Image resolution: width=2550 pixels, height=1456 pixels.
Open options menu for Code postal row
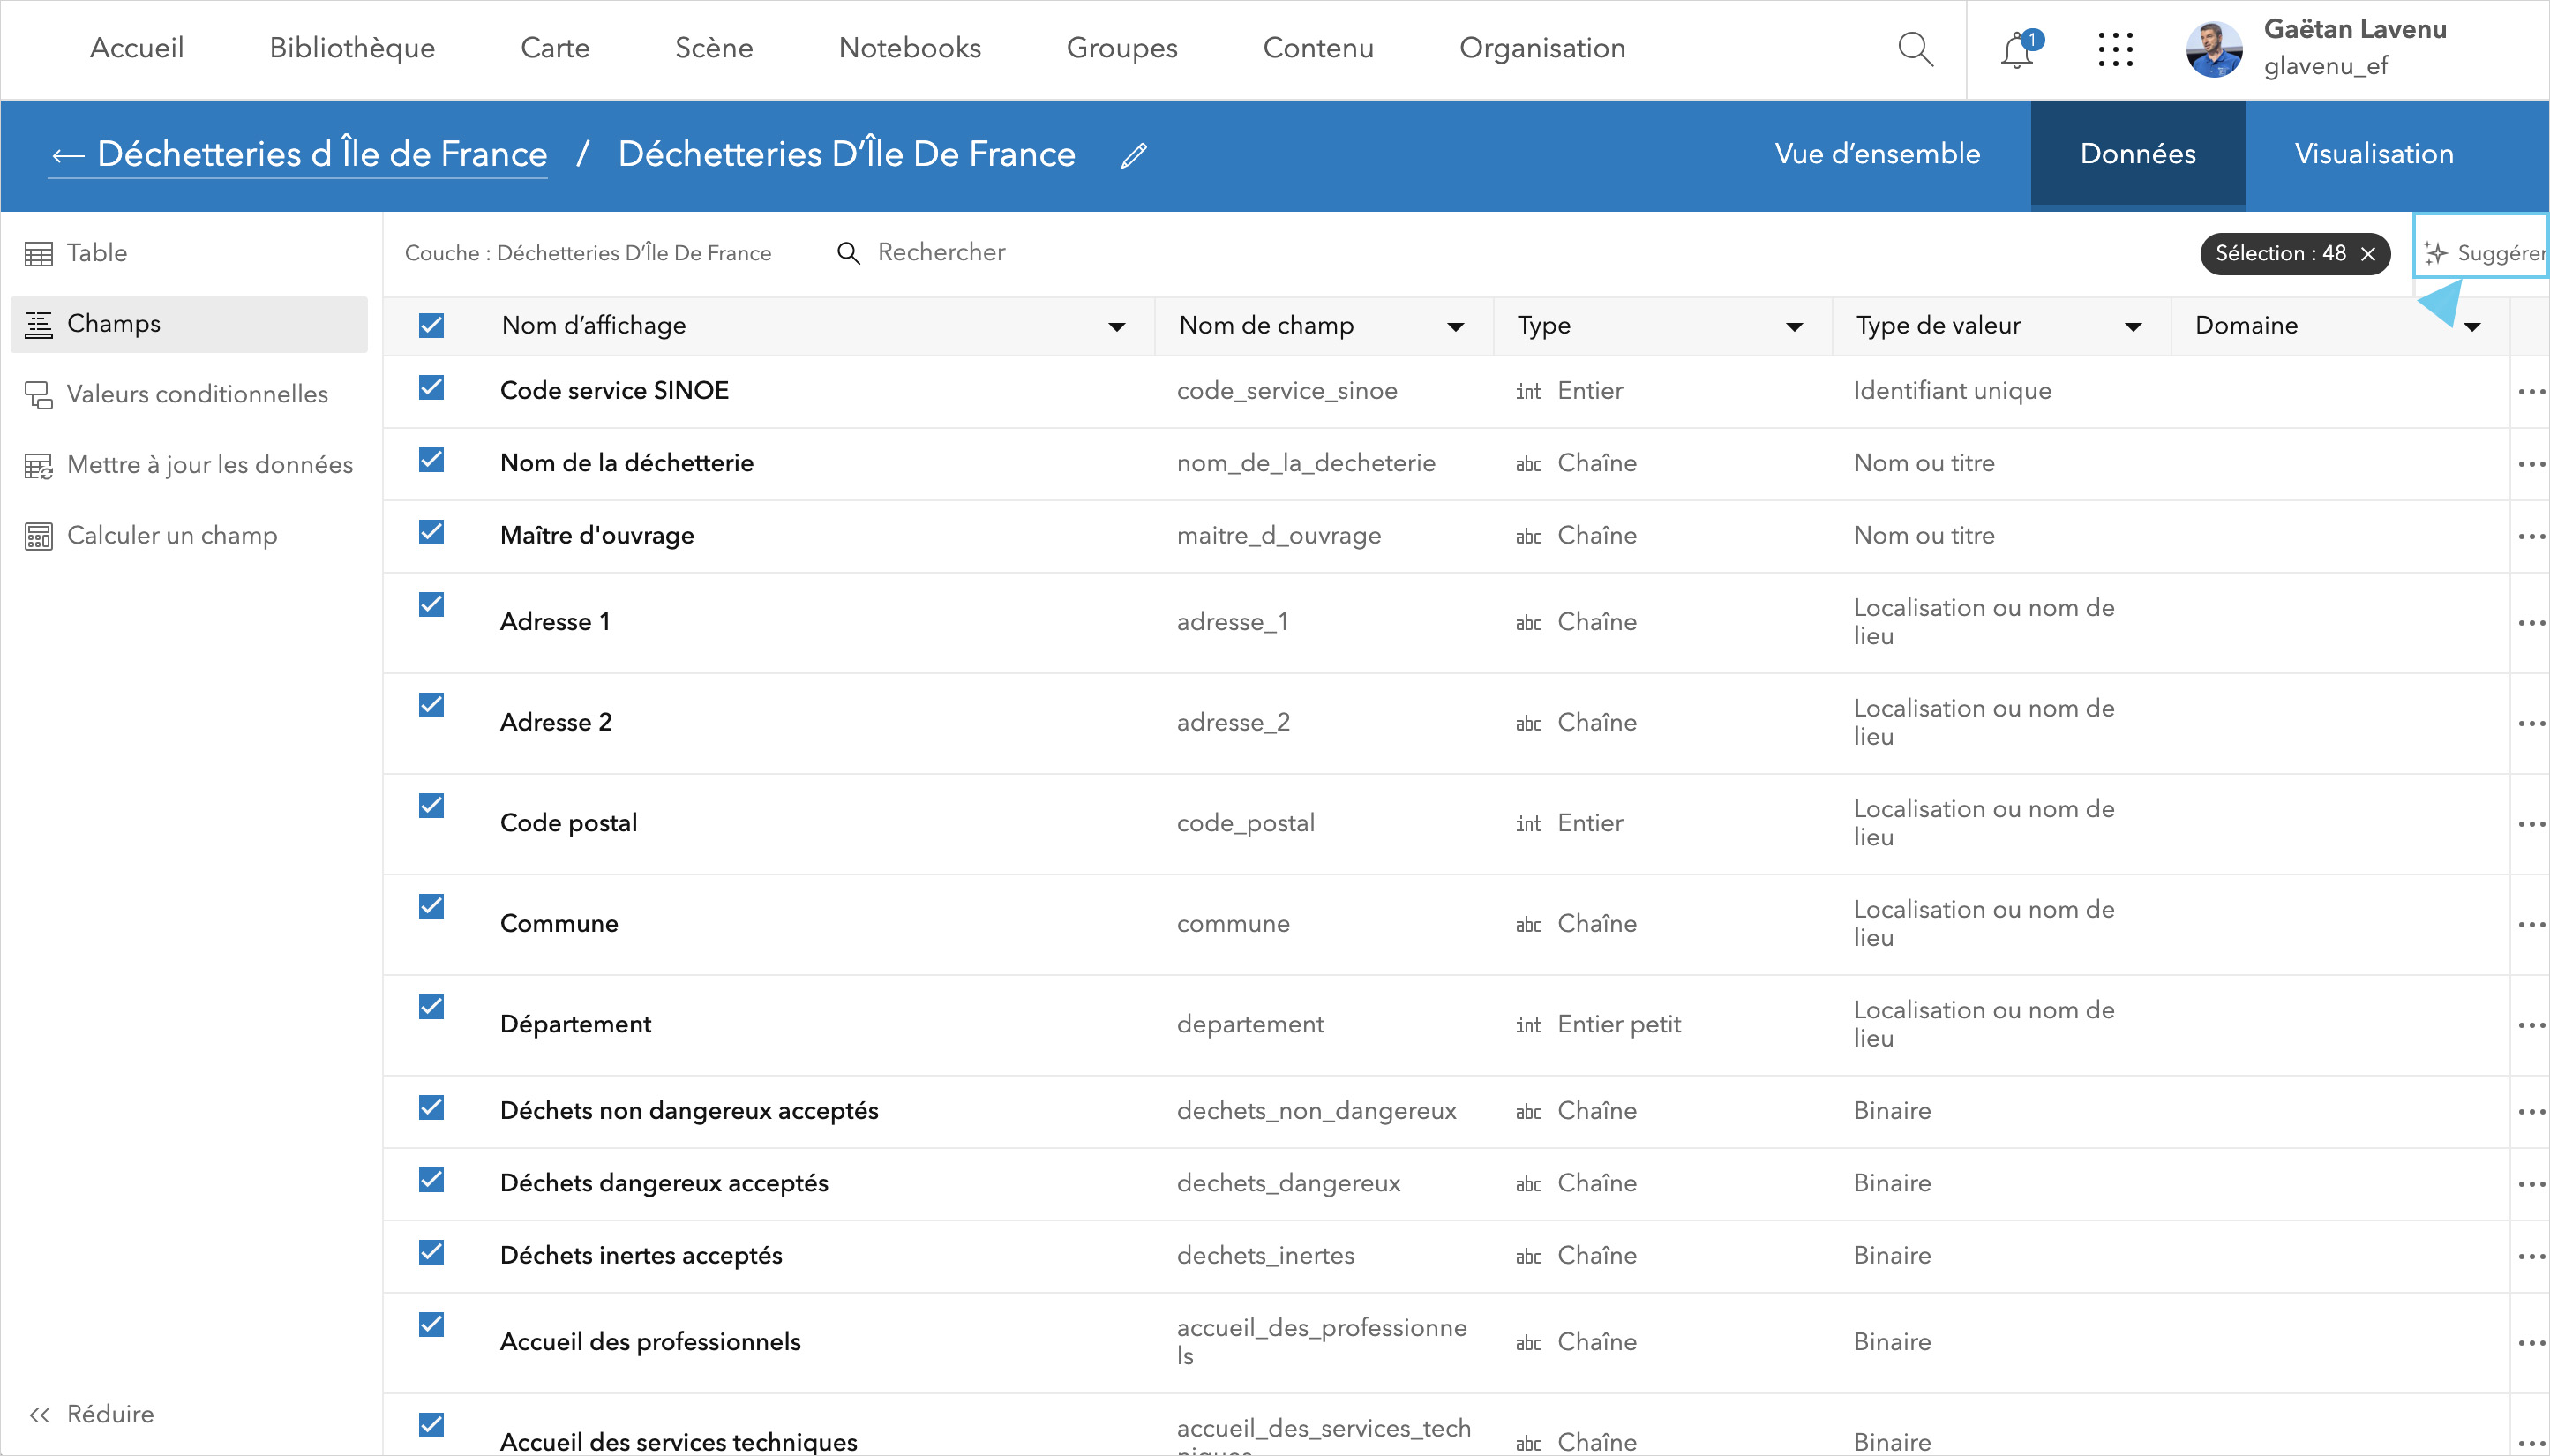tap(2531, 823)
